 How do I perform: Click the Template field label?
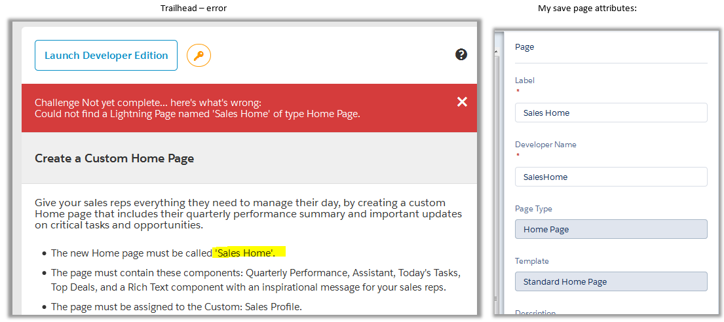[532, 261]
